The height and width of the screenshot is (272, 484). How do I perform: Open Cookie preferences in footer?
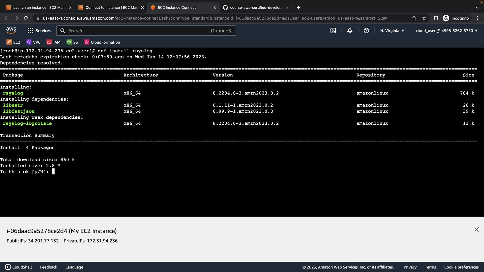[461, 267]
